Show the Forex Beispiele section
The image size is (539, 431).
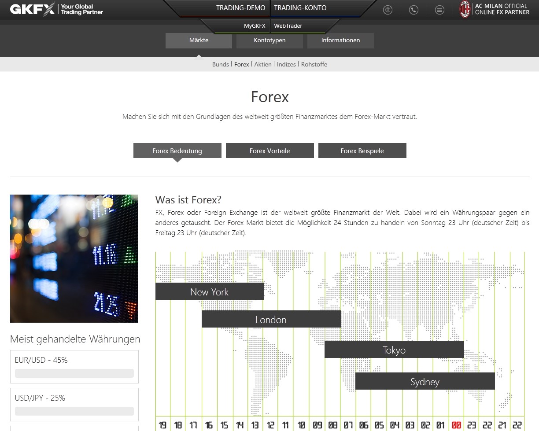362,151
